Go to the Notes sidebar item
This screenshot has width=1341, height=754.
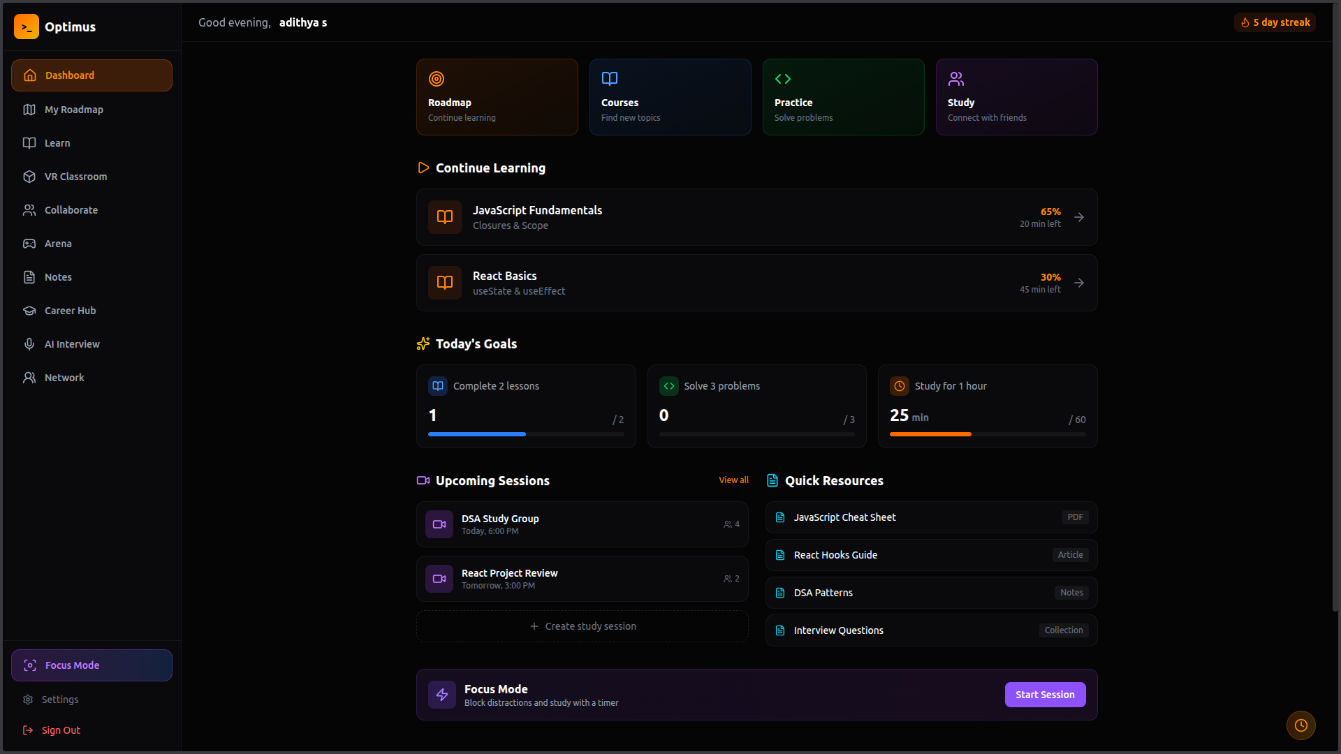(58, 277)
